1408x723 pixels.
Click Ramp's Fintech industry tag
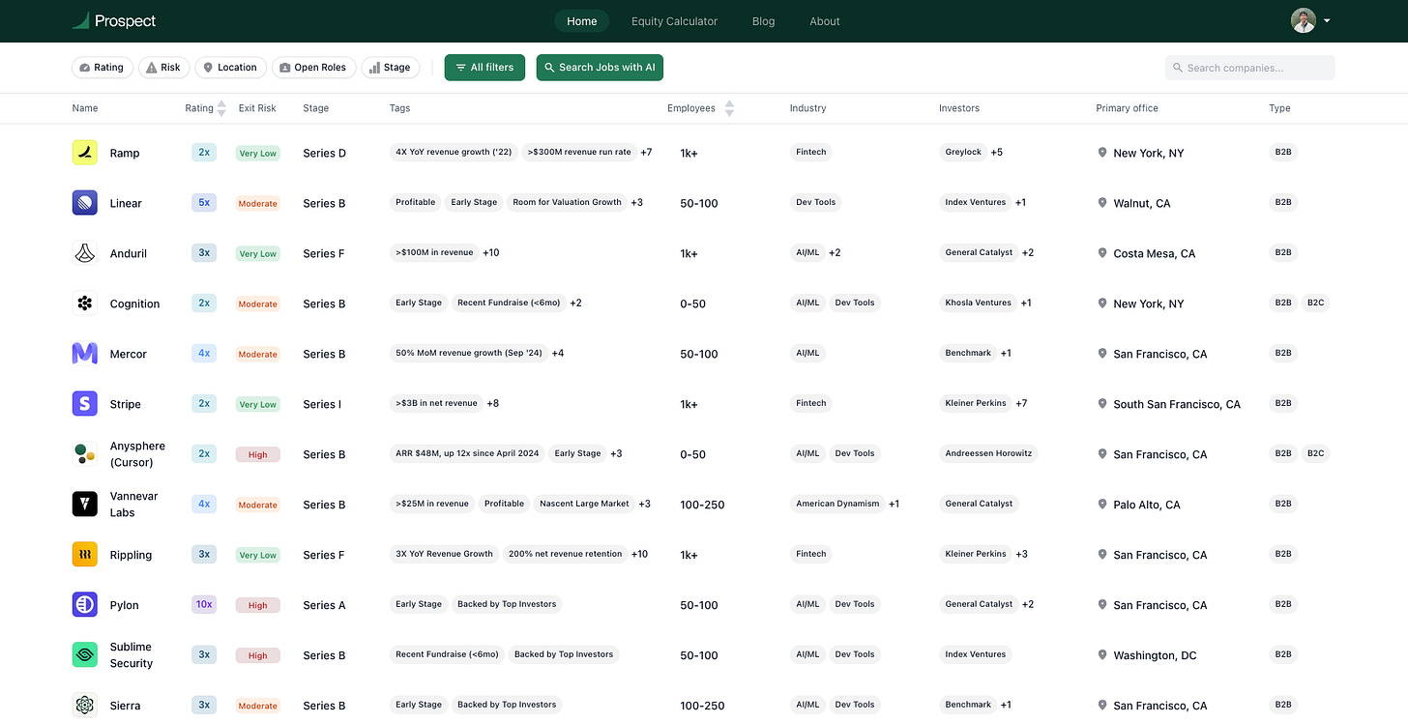[x=811, y=152]
